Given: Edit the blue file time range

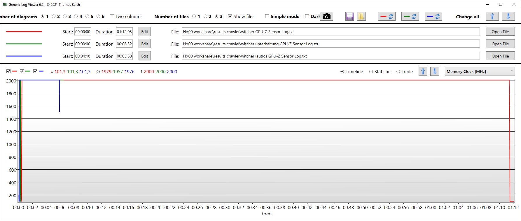Looking at the screenshot, I should click(145, 56).
